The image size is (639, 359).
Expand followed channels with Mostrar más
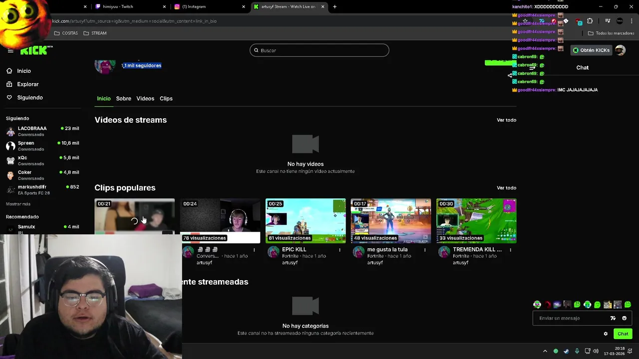point(18,204)
